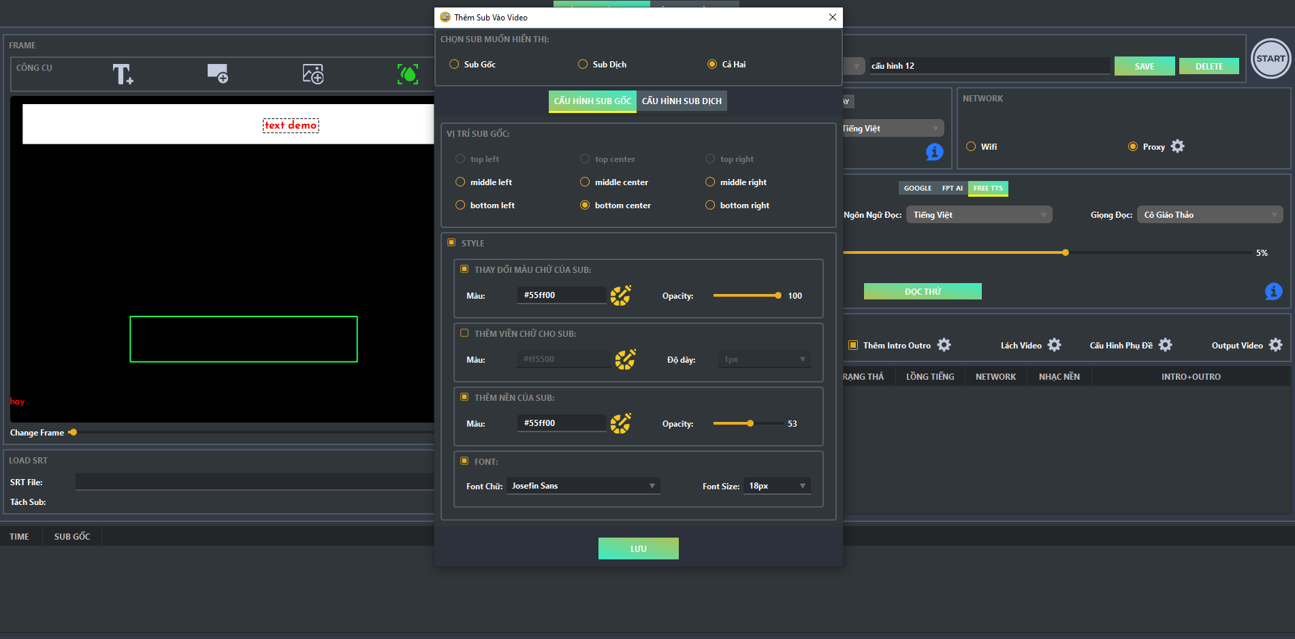Choose the middle left sub position
This screenshot has height=639, width=1295.
[460, 182]
